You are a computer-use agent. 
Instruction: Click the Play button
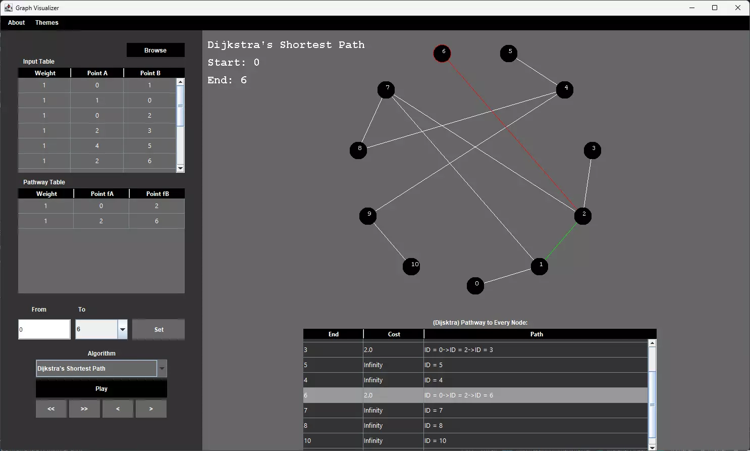point(101,389)
